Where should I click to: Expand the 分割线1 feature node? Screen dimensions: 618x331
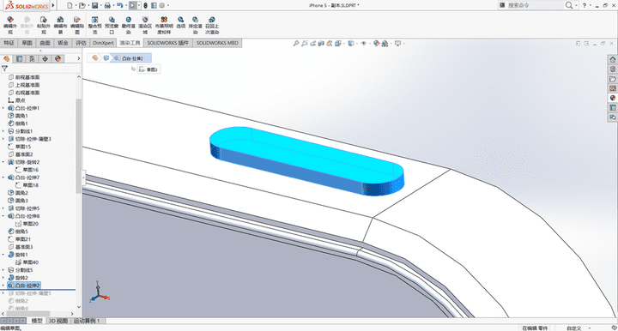[3, 131]
